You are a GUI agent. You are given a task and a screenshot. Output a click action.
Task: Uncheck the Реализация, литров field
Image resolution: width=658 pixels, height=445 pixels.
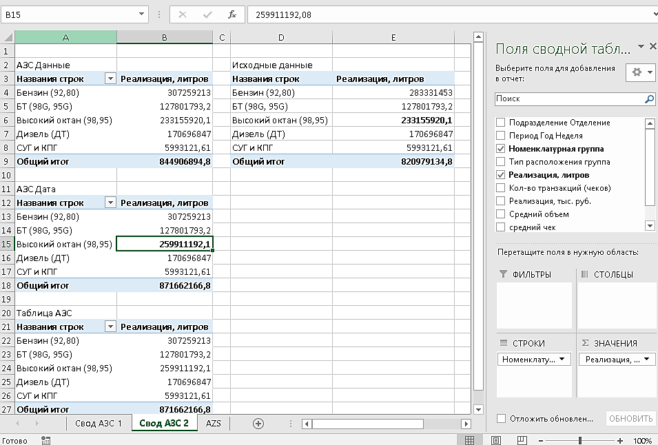click(500, 174)
